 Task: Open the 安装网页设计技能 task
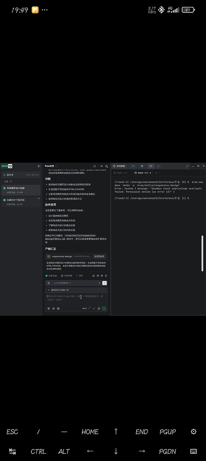pos(21,190)
